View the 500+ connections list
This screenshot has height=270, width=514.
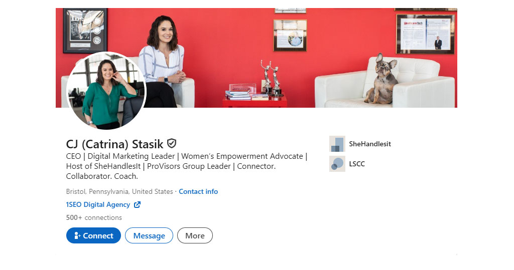pos(94,217)
